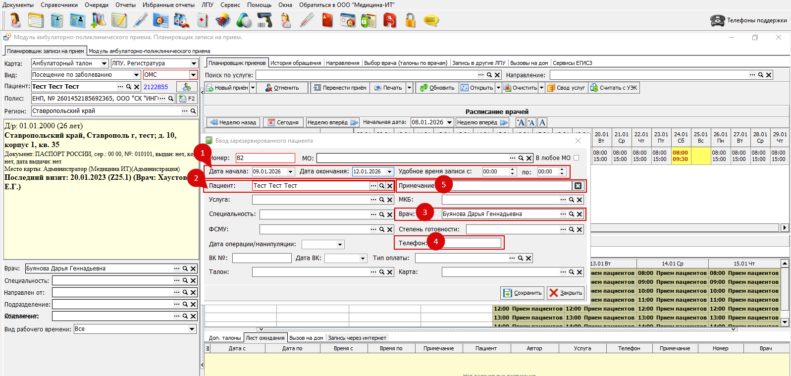Click into the 'Телефон' input field
791x376 pixels.
coord(473,243)
